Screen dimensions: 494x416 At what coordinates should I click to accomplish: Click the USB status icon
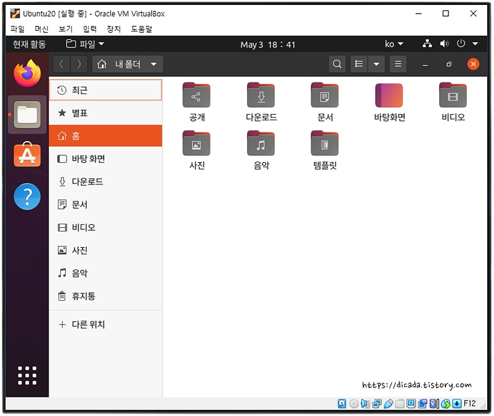point(389,404)
